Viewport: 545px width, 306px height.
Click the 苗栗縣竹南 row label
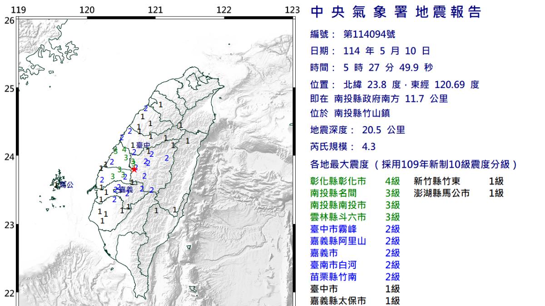[x=334, y=277]
